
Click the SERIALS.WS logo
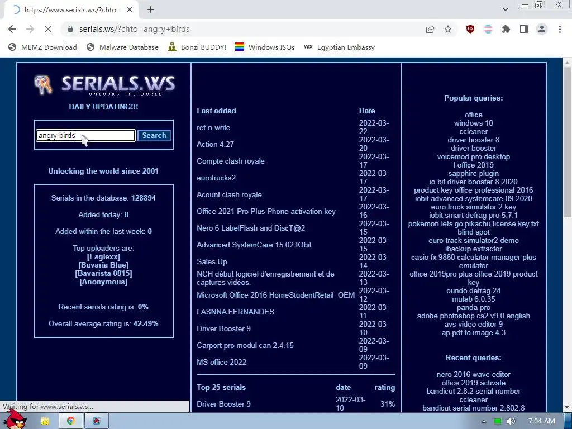click(104, 85)
